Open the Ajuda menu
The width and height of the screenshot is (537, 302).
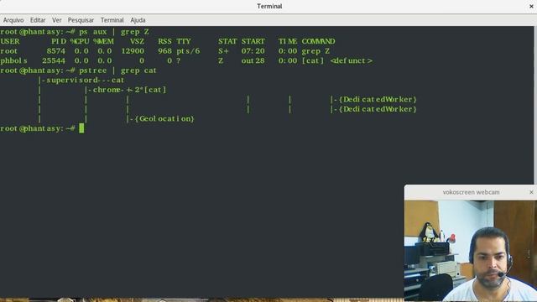point(138,20)
